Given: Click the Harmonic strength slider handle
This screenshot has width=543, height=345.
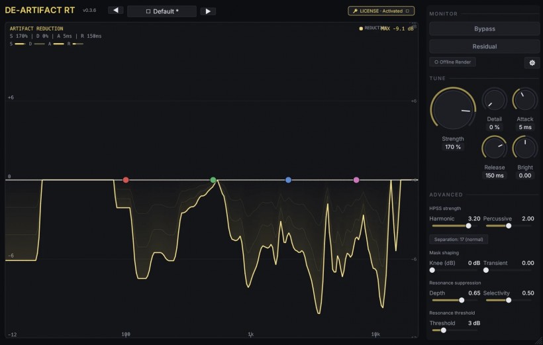Looking at the screenshot, I should click(468, 226).
